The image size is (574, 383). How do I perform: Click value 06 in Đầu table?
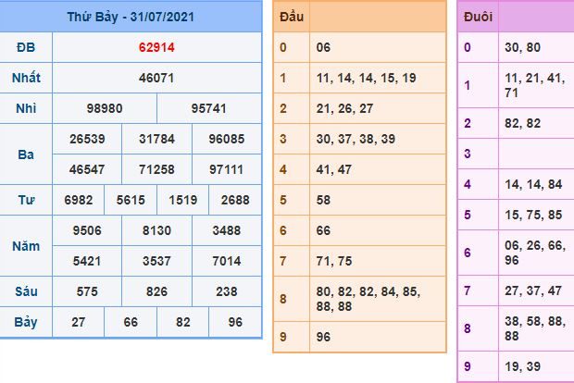tap(323, 47)
